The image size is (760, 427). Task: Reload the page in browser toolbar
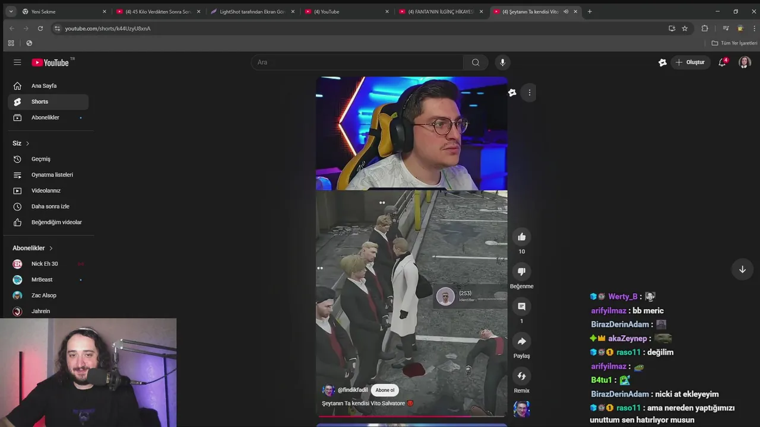pyautogui.click(x=40, y=28)
